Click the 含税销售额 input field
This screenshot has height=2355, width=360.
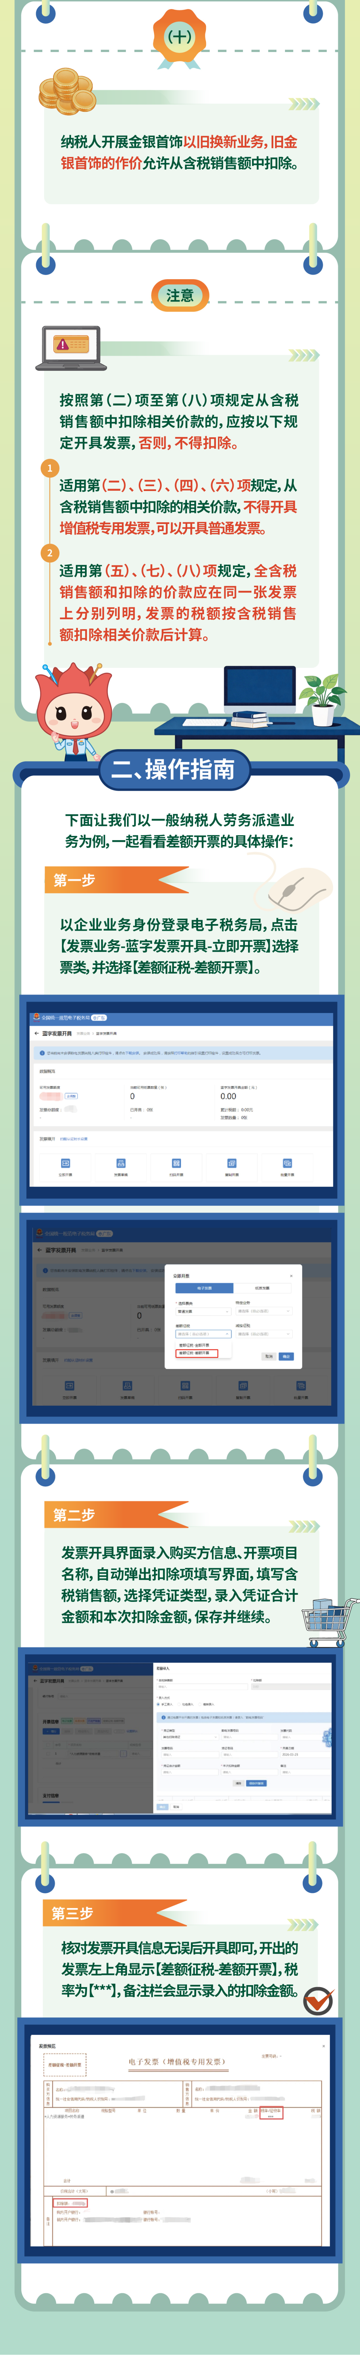point(202,1687)
